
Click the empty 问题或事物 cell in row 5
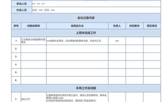(34, 72)
